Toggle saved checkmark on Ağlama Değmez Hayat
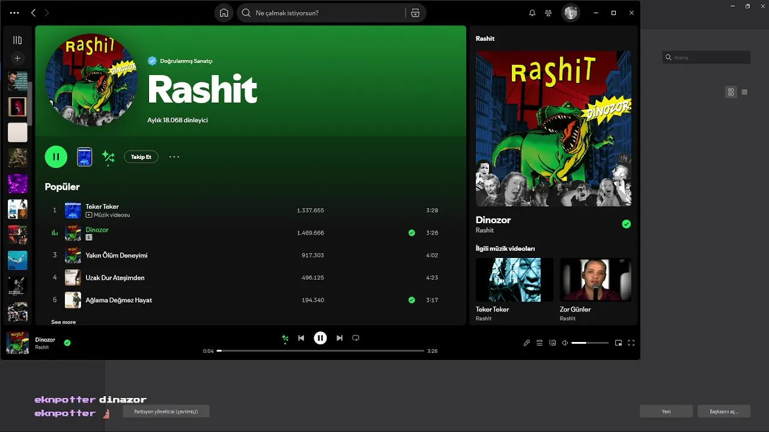The height and width of the screenshot is (432, 769). [412, 299]
